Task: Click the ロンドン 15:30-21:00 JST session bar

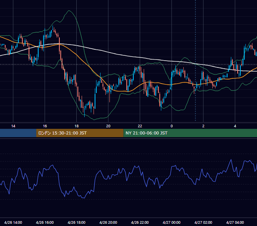Action: click(x=80, y=133)
